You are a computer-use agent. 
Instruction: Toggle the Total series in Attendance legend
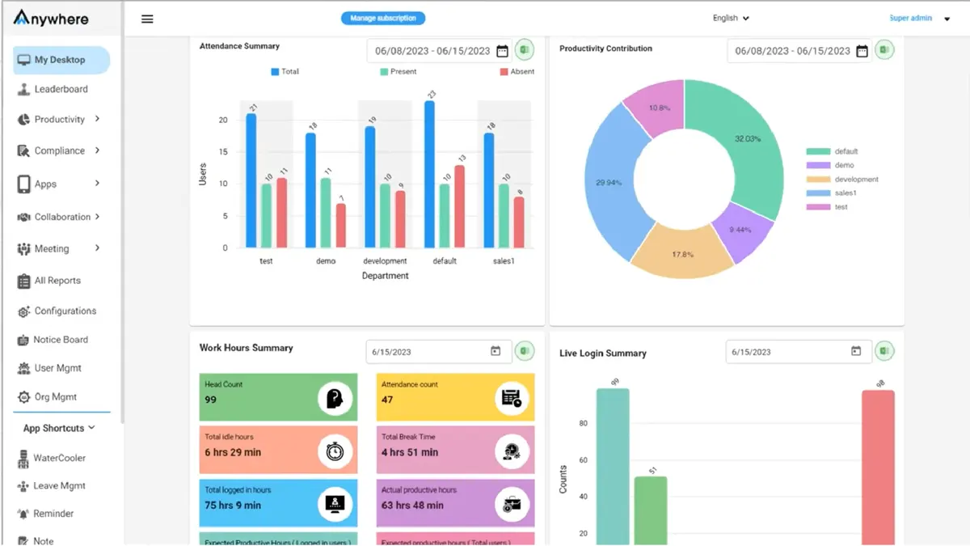click(285, 71)
